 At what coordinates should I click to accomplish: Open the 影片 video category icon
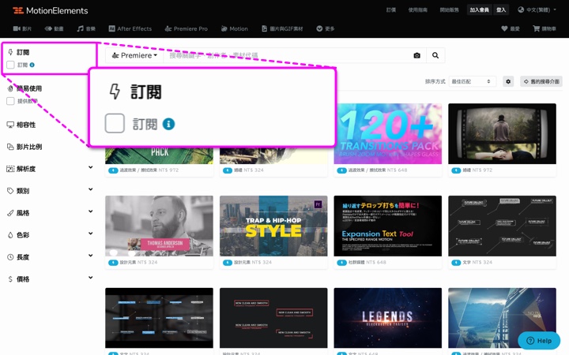pyautogui.click(x=17, y=28)
